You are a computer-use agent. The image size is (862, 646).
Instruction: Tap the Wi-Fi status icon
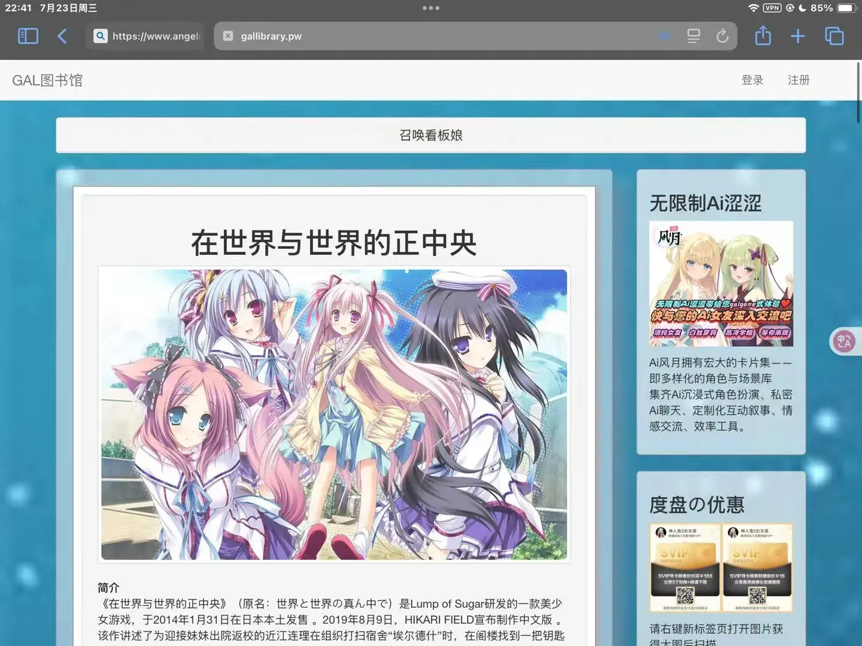[753, 8]
